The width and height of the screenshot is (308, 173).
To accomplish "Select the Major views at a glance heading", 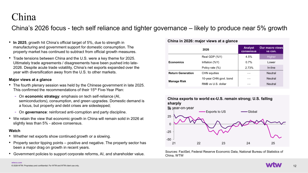I will point(30,79).
